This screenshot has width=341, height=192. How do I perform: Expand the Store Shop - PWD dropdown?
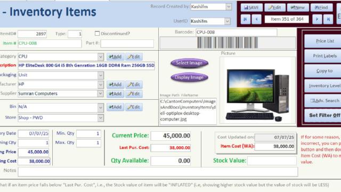click(101, 118)
